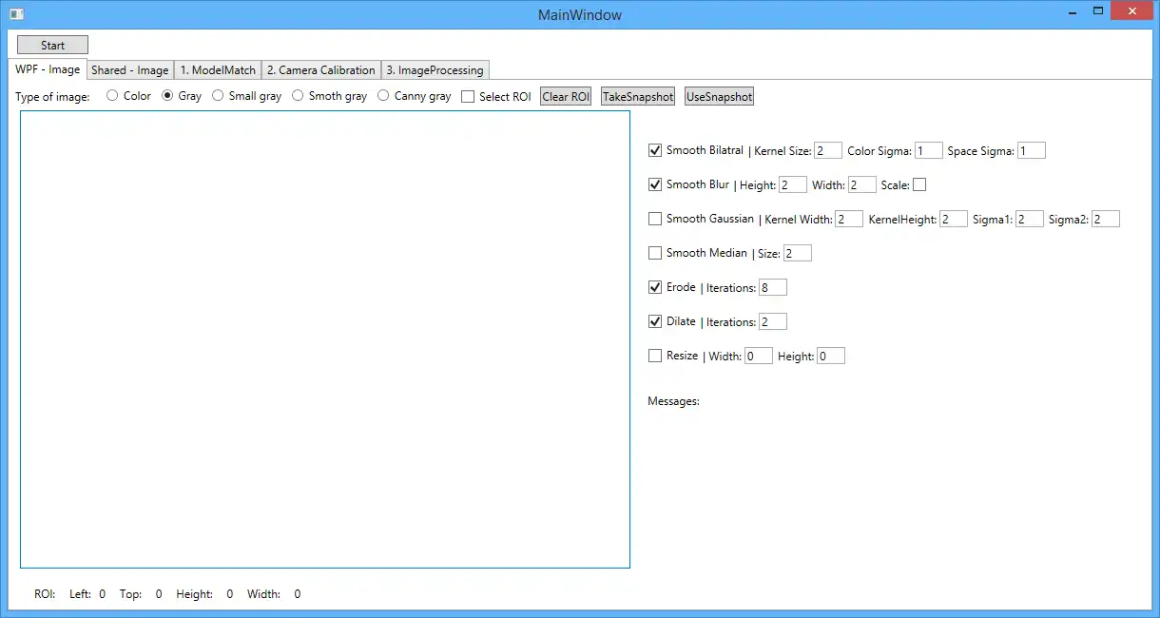Click the ROI: status label

coord(45,594)
